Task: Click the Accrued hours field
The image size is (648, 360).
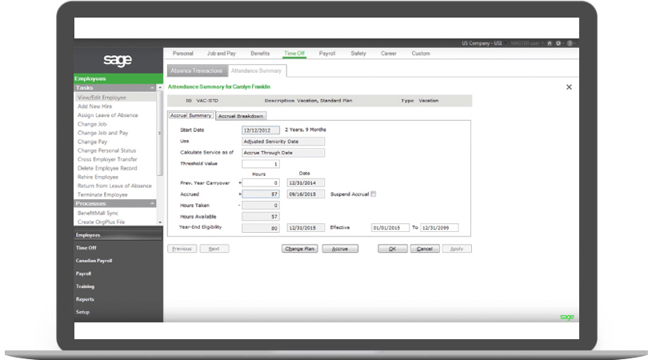Action: (261, 194)
